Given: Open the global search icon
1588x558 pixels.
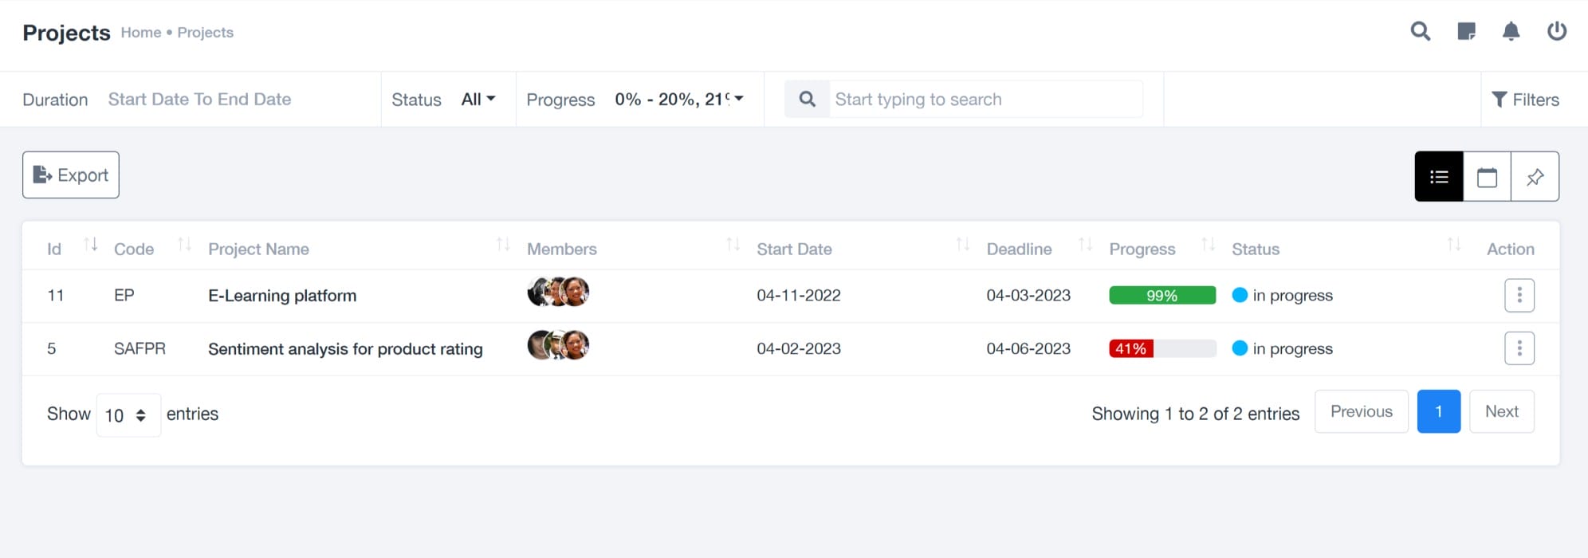Looking at the screenshot, I should coord(1420,31).
